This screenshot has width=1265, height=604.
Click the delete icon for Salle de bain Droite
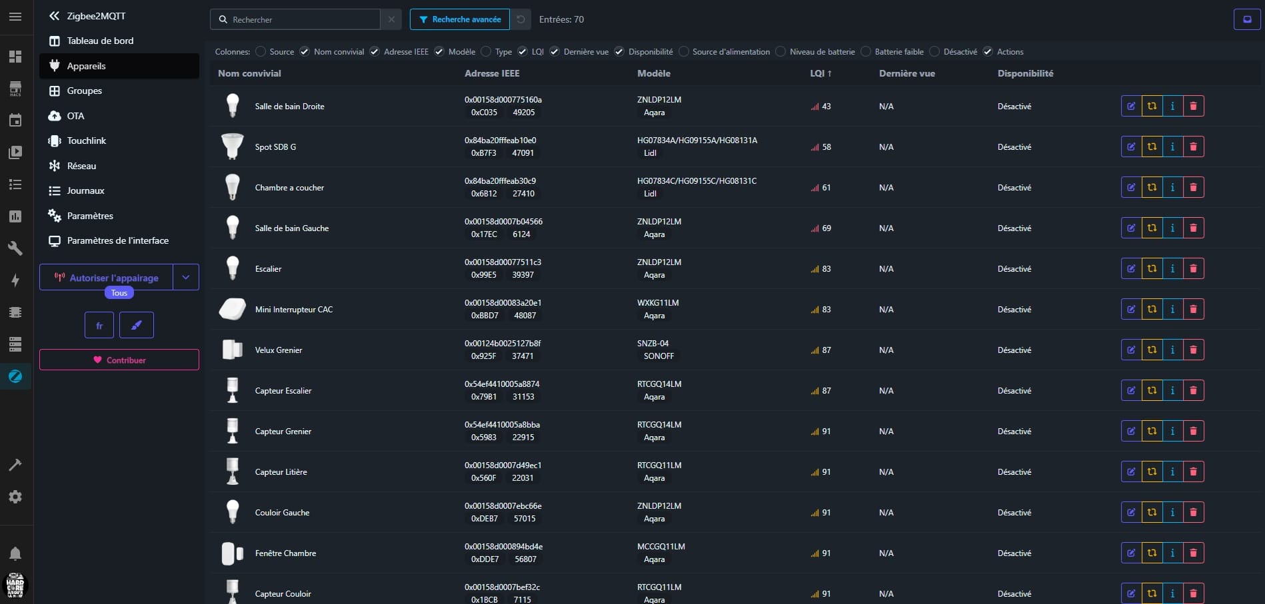[x=1193, y=107]
